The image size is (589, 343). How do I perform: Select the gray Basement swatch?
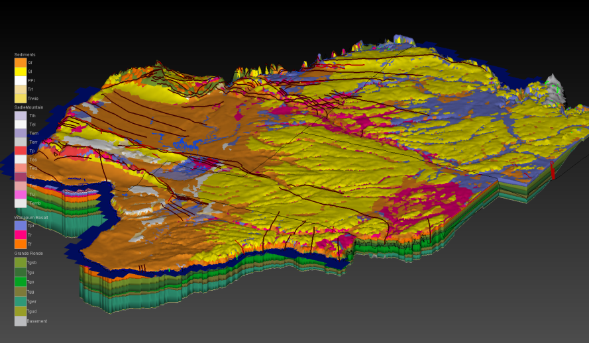coord(21,321)
